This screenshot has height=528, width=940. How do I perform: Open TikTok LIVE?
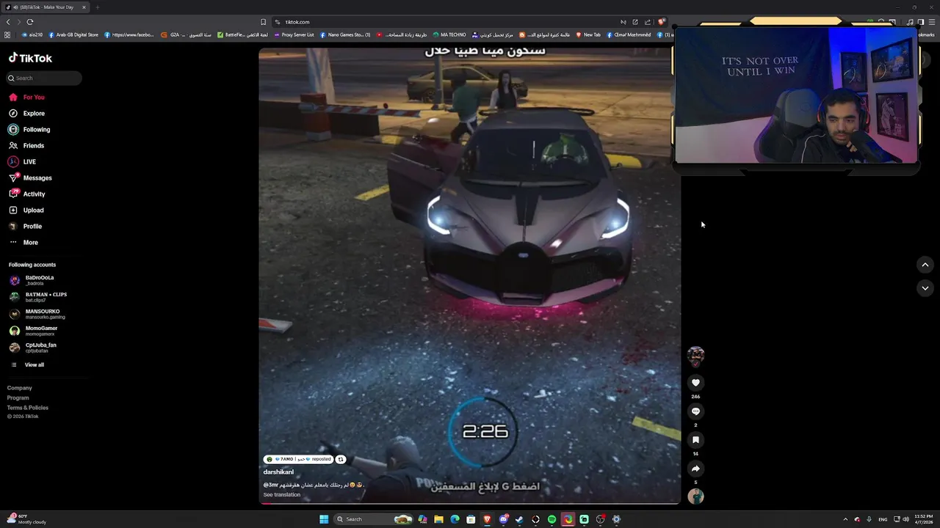pyautogui.click(x=22, y=161)
